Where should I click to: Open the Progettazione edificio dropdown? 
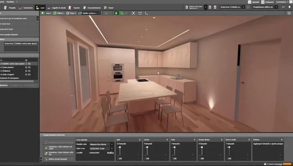[x=265, y=7]
